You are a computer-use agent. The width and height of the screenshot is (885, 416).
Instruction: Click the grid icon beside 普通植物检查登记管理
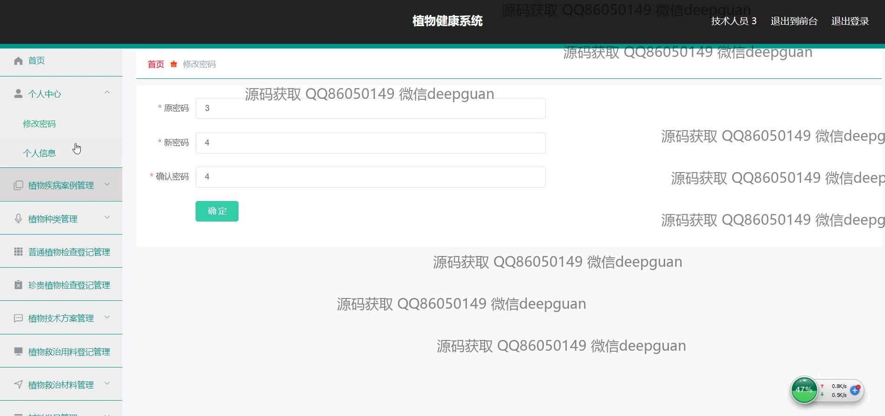pyautogui.click(x=18, y=252)
